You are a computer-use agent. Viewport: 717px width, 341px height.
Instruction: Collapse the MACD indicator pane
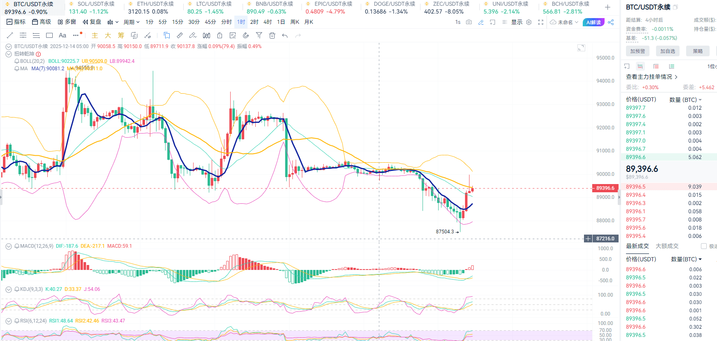click(x=8, y=246)
